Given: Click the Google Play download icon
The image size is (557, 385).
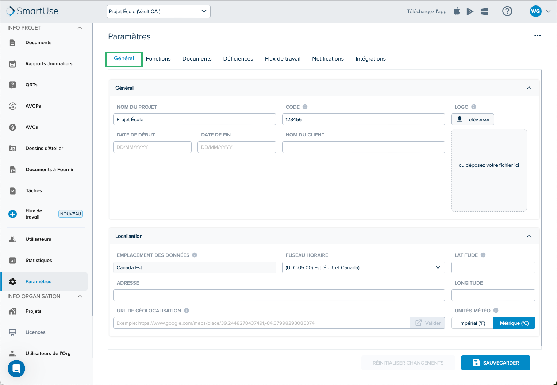Looking at the screenshot, I should (x=470, y=12).
